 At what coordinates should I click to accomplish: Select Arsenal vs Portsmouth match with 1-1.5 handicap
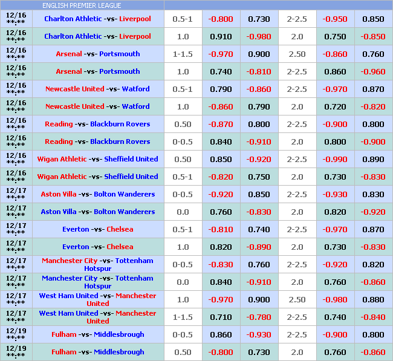click(98, 54)
